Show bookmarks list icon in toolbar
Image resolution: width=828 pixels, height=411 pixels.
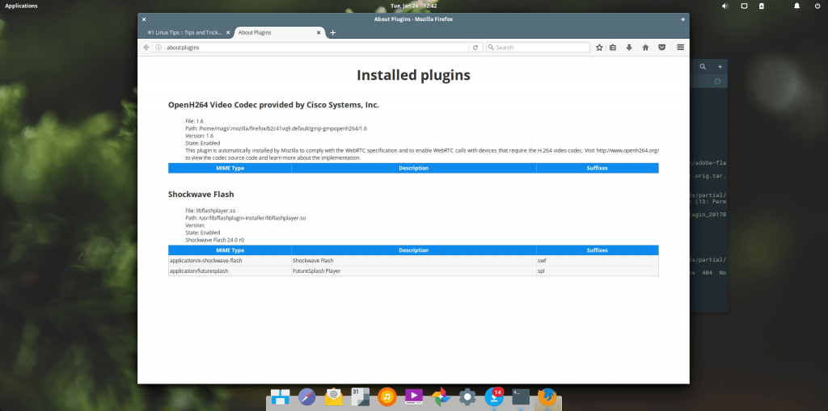[x=614, y=48]
